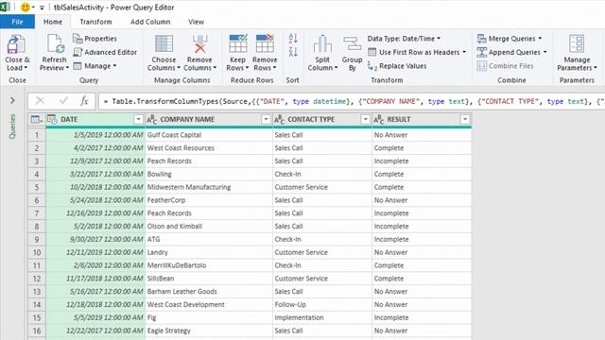Open the Manage query dropdown
Screen dimensions: 605x340
(95, 66)
